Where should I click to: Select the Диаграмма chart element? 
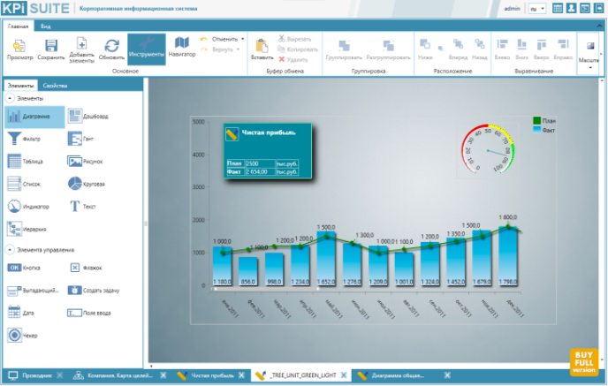[x=34, y=117]
